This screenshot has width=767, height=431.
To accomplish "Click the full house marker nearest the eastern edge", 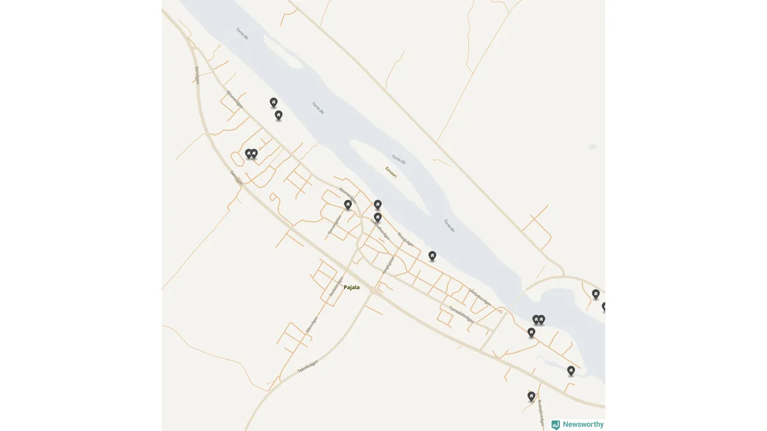I will tap(596, 294).
